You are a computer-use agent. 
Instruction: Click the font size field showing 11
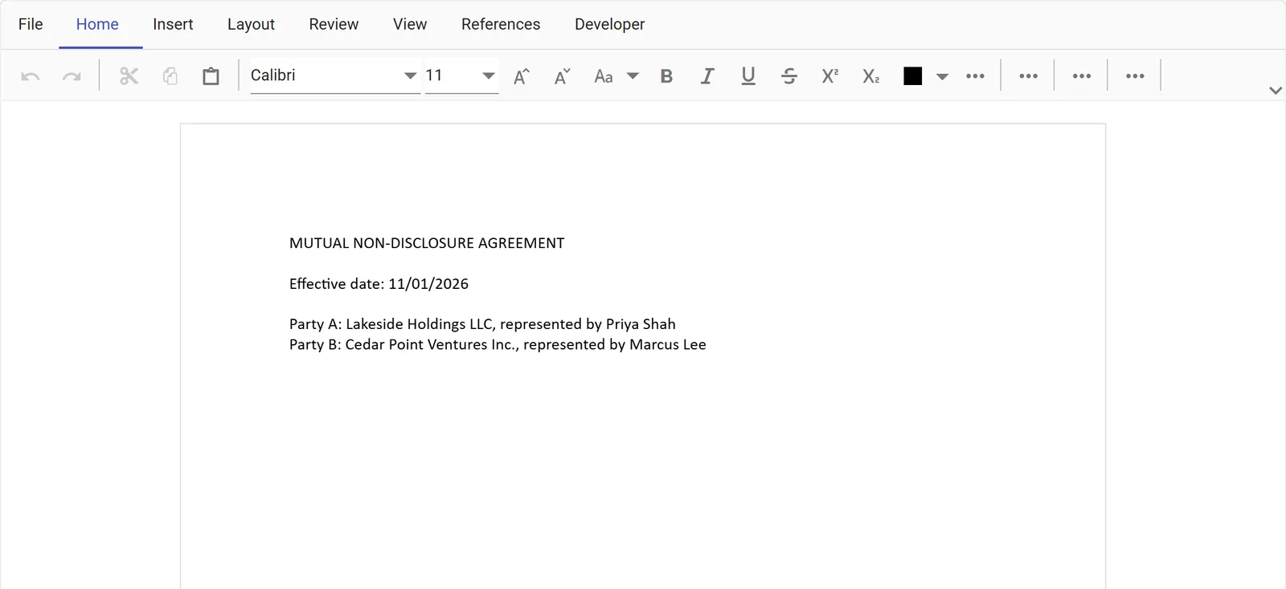click(451, 75)
